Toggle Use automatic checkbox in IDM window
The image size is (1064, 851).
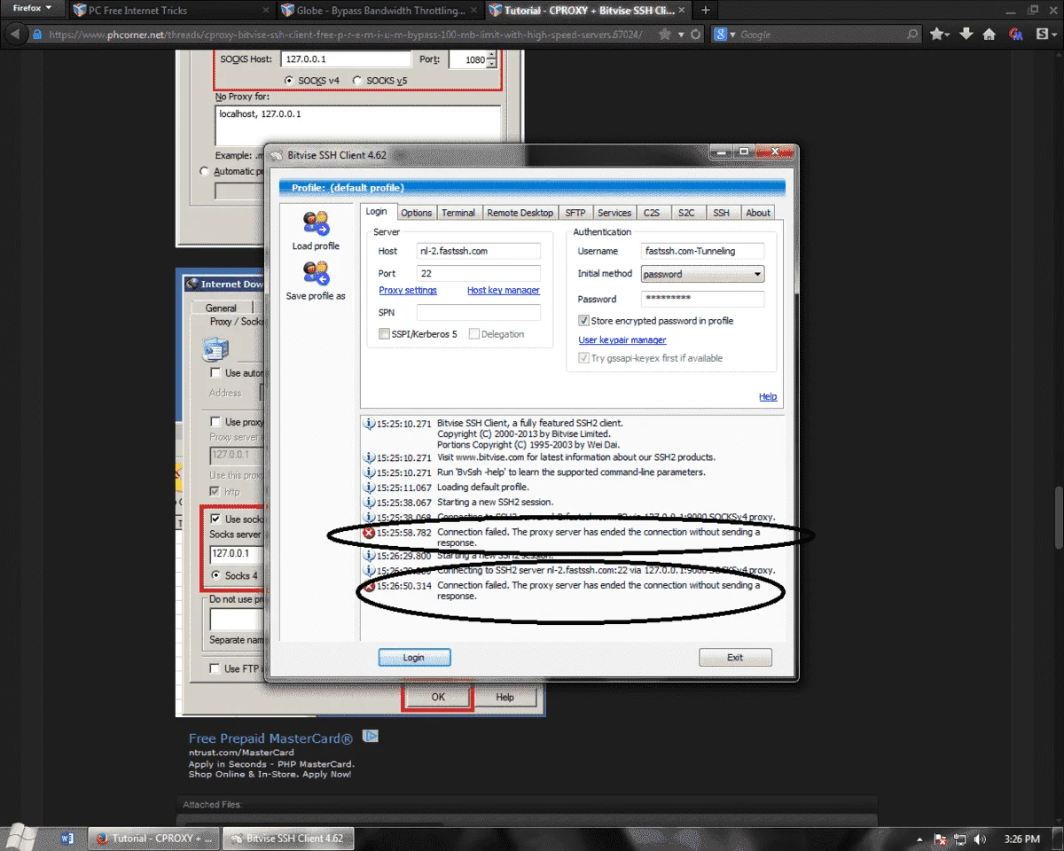pyautogui.click(x=215, y=373)
